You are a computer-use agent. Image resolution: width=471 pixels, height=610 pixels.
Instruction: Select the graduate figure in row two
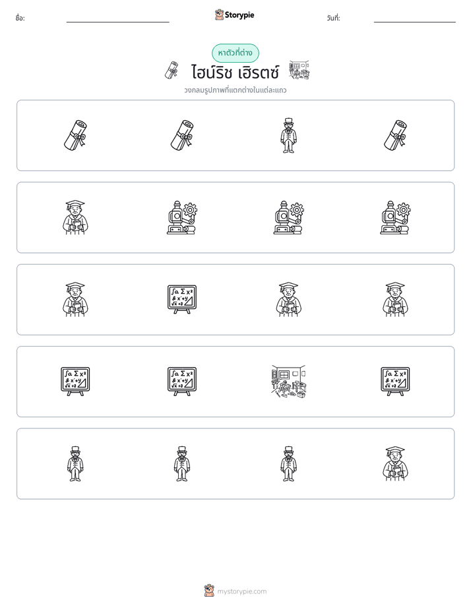coord(75,217)
